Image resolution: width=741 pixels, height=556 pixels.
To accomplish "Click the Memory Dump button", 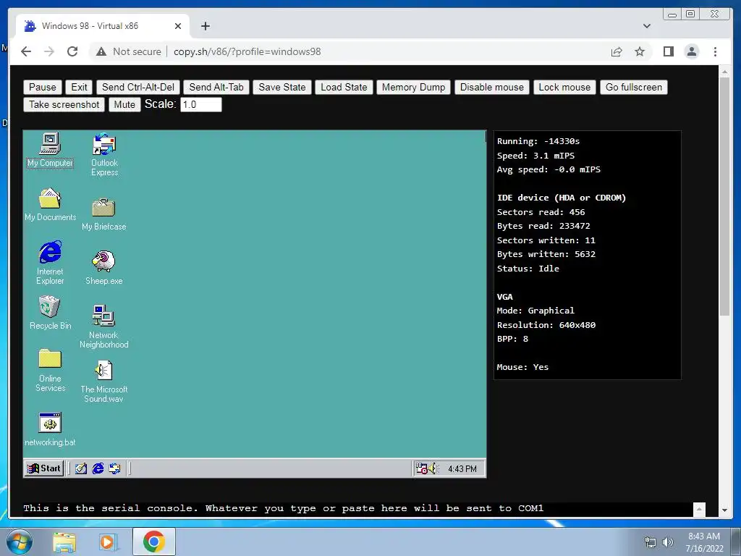I will pyautogui.click(x=413, y=87).
